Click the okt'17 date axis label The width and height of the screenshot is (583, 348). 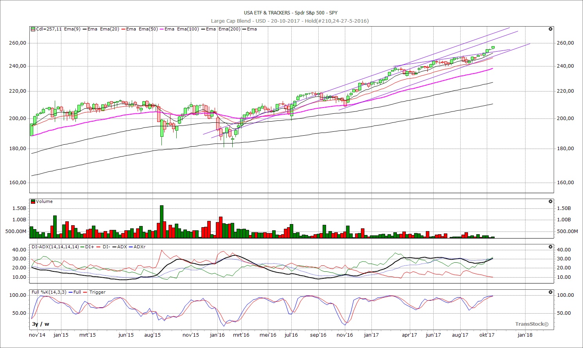click(x=487, y=335)
